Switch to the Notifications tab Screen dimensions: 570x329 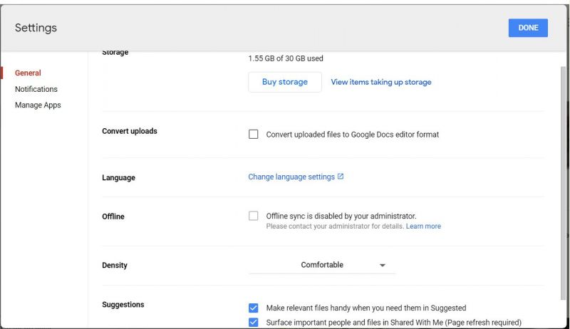(x=36, y=89)
